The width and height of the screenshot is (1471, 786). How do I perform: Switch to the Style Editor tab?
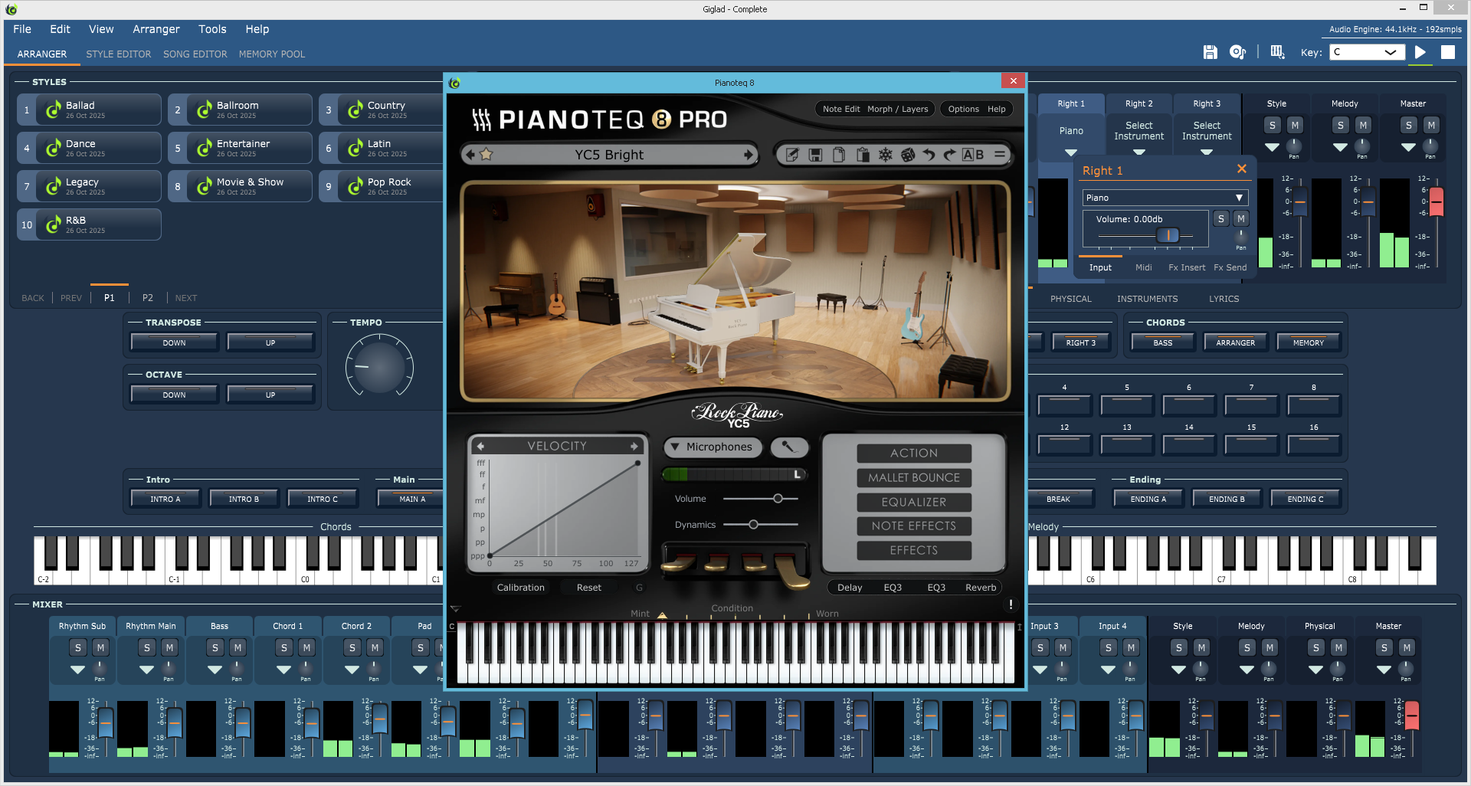(x=118, y=54)
